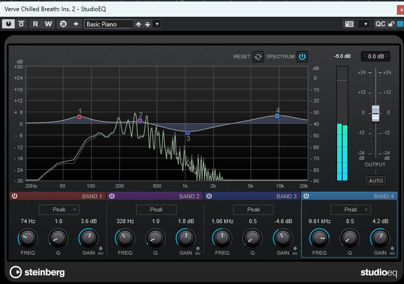
Task: Toggle Band 1 power on/off
Action: (15, 196)
